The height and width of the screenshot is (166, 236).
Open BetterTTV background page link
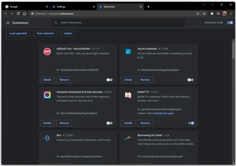[x=163, y=113]
